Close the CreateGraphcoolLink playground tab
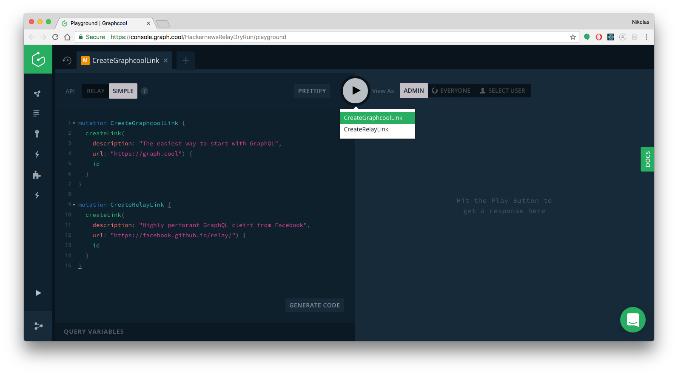Screen dimensions: 678x375 166,60
